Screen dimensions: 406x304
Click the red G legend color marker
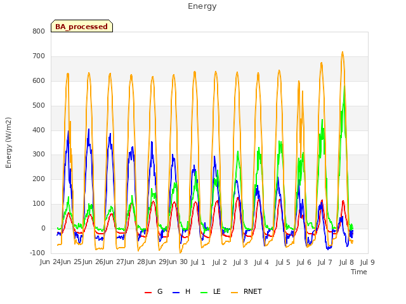pos(148,293)
